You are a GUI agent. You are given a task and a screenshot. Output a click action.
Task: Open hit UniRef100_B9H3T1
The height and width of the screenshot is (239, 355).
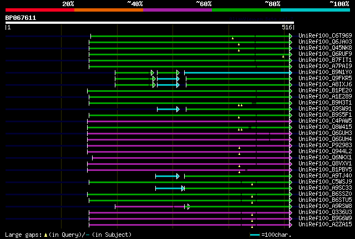pos(325,102)
